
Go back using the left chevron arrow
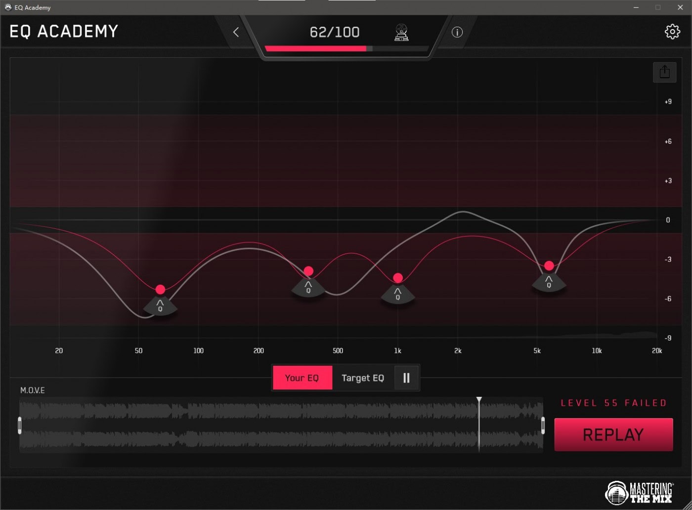[x=236, y=32]
